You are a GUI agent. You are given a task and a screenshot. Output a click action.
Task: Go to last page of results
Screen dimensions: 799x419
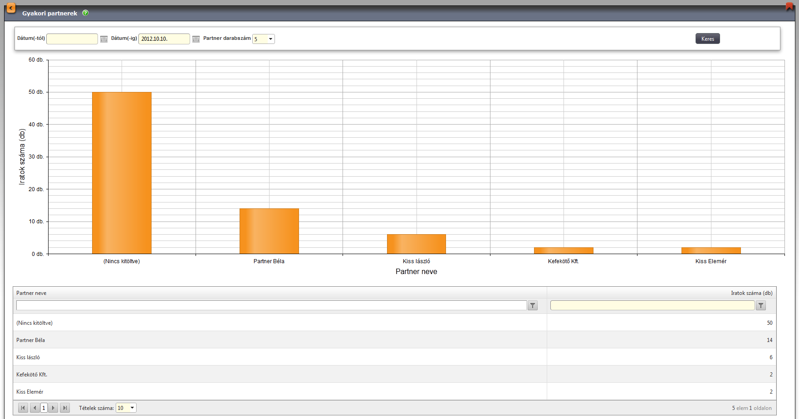65,408
